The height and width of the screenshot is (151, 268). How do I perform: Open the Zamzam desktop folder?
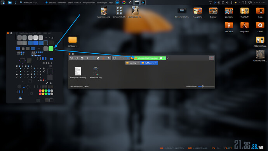coord(229,13)
